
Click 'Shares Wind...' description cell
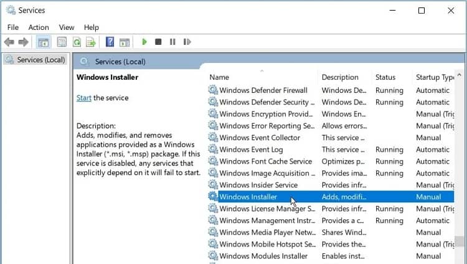[344, 232]
